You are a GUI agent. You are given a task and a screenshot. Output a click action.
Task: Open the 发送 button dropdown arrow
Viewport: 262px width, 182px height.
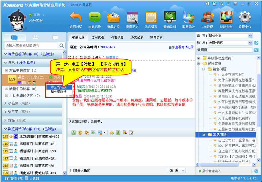(183, 171)
